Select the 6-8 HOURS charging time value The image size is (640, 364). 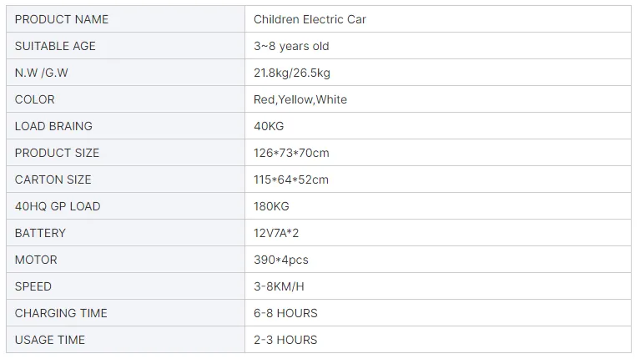point(285,313)
